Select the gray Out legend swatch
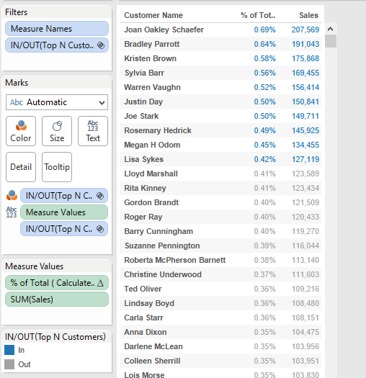 tap(9, 364)
